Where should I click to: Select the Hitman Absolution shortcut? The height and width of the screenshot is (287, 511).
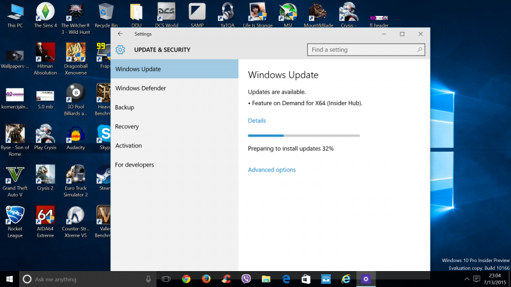[45, 59]
